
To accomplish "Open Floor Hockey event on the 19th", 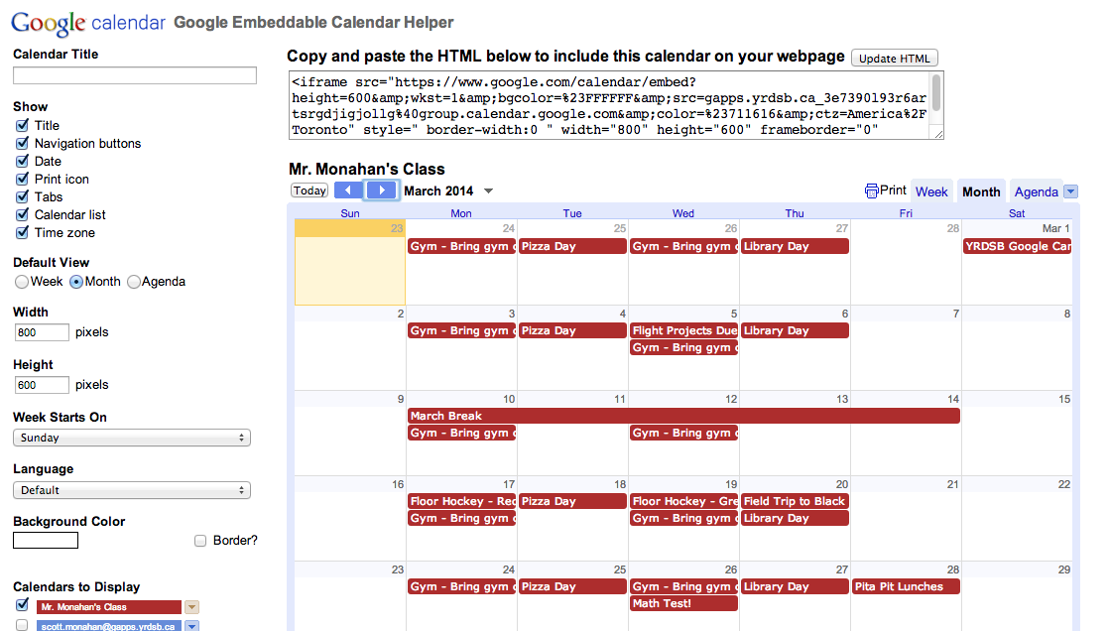I will 683,501.
